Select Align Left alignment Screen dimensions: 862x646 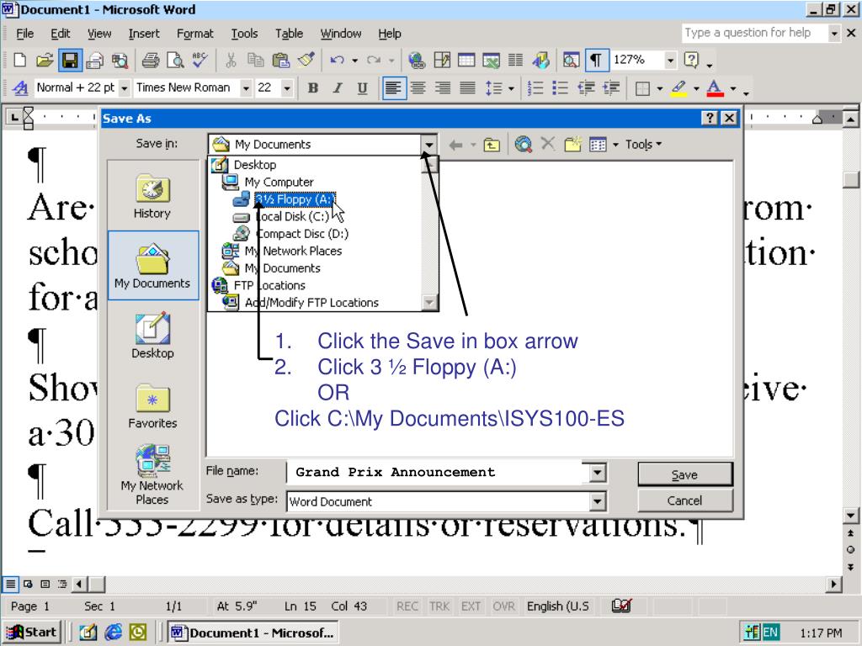[x=394, y=87]
